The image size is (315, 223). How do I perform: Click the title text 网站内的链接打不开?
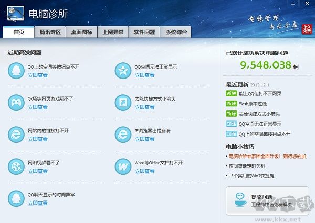(x=48, y=131)
